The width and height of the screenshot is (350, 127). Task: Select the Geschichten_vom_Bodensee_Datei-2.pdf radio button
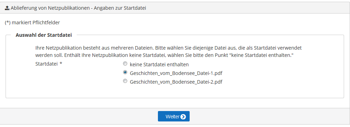125,81
